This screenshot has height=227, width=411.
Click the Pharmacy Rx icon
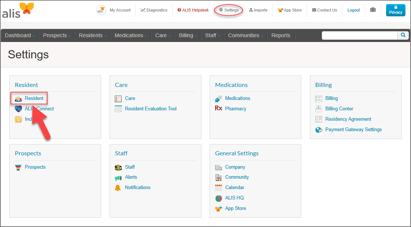pos(219,108)
